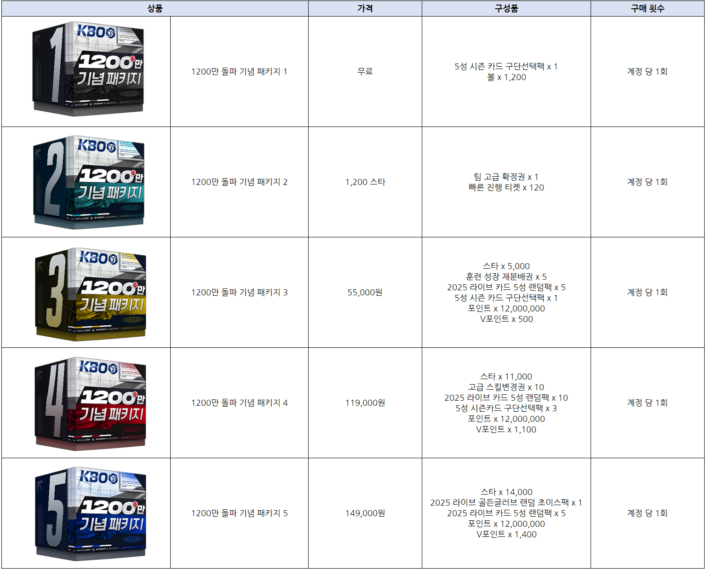Click '스타 x 11,000' text
The width and height of the screenshot is (706, 570).
(x=506, y=377)
